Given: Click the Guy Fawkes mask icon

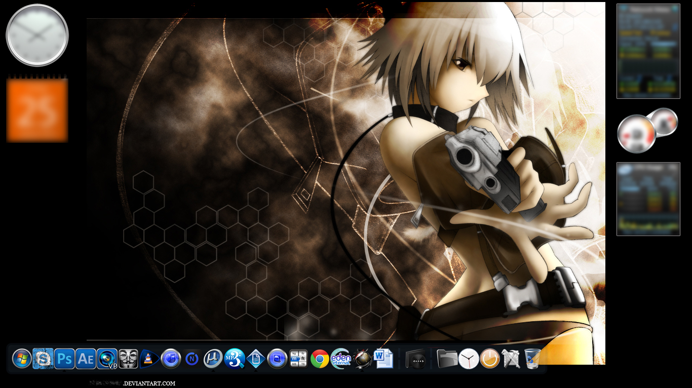Looking at the screenshot, I should coord(128,359).
